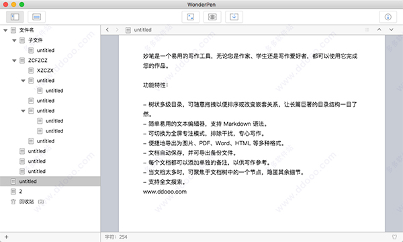The width and height of the screenshot is (403, 242).
Task: Toggle the memo panel toolbar icon
Action: (x=36, y=17)
